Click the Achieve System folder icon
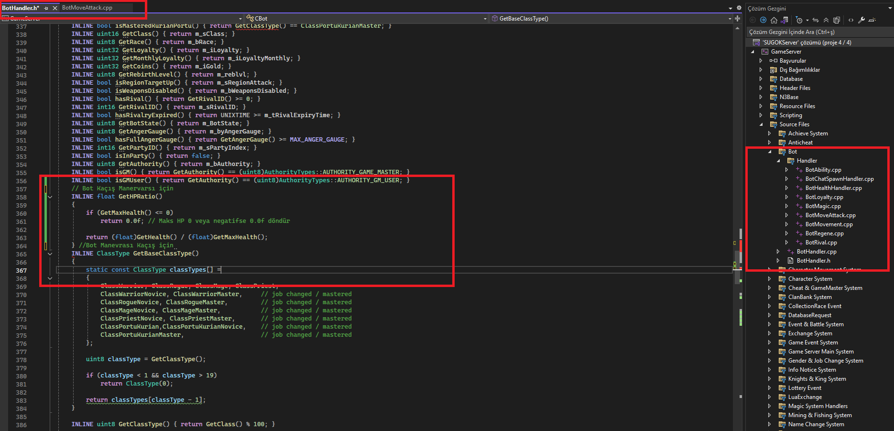Viewport: 894px width, 431px height. tap(782, 133)
